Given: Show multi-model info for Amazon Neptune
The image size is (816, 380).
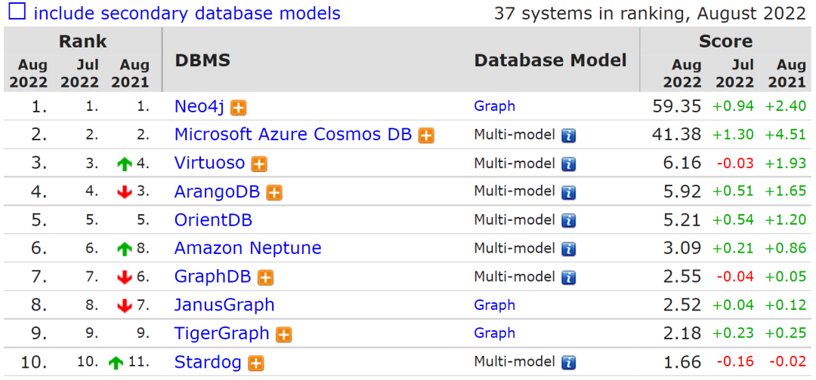Looking at the screenshot, I should (568, 249).
